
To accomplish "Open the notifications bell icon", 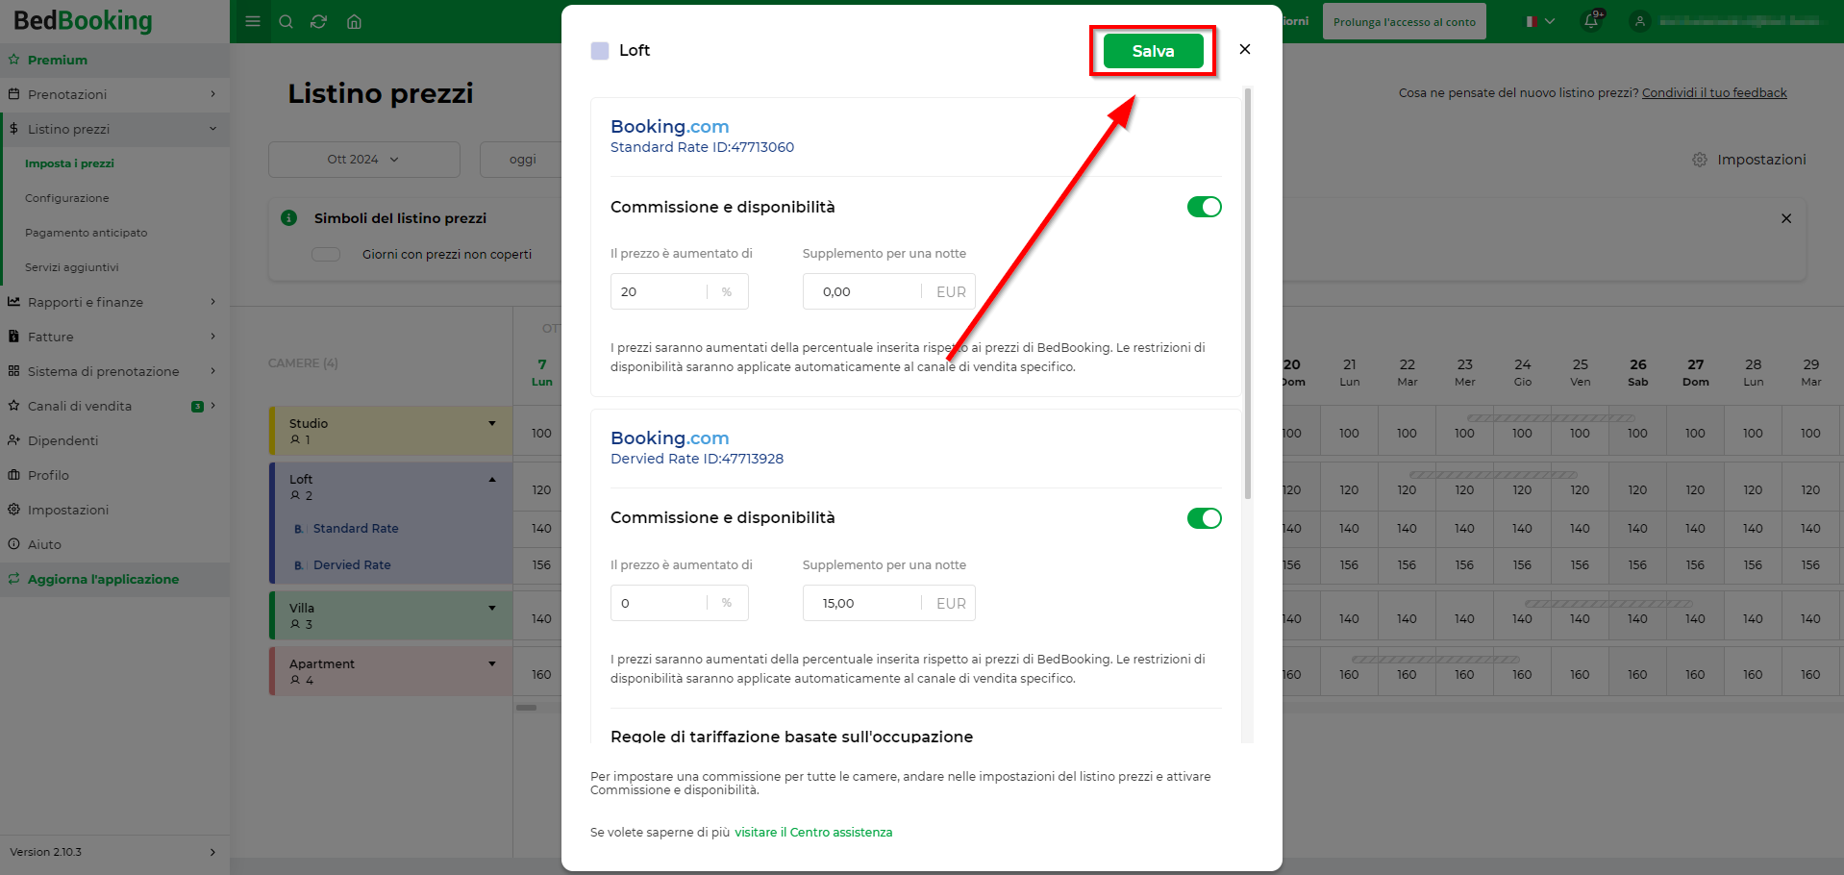I will click(x=1592, y=21).
